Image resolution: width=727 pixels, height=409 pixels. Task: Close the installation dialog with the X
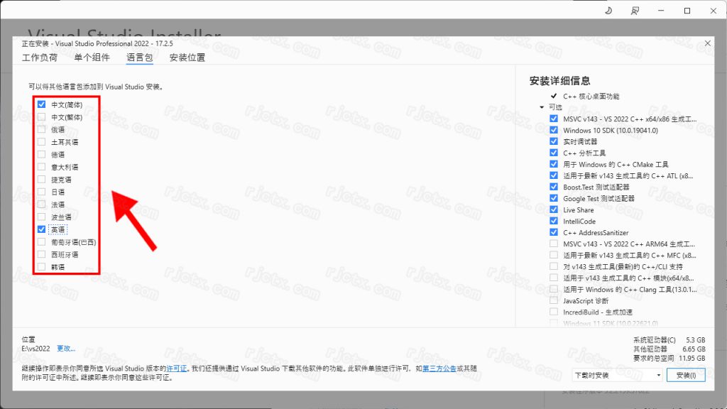click(707, 43)
